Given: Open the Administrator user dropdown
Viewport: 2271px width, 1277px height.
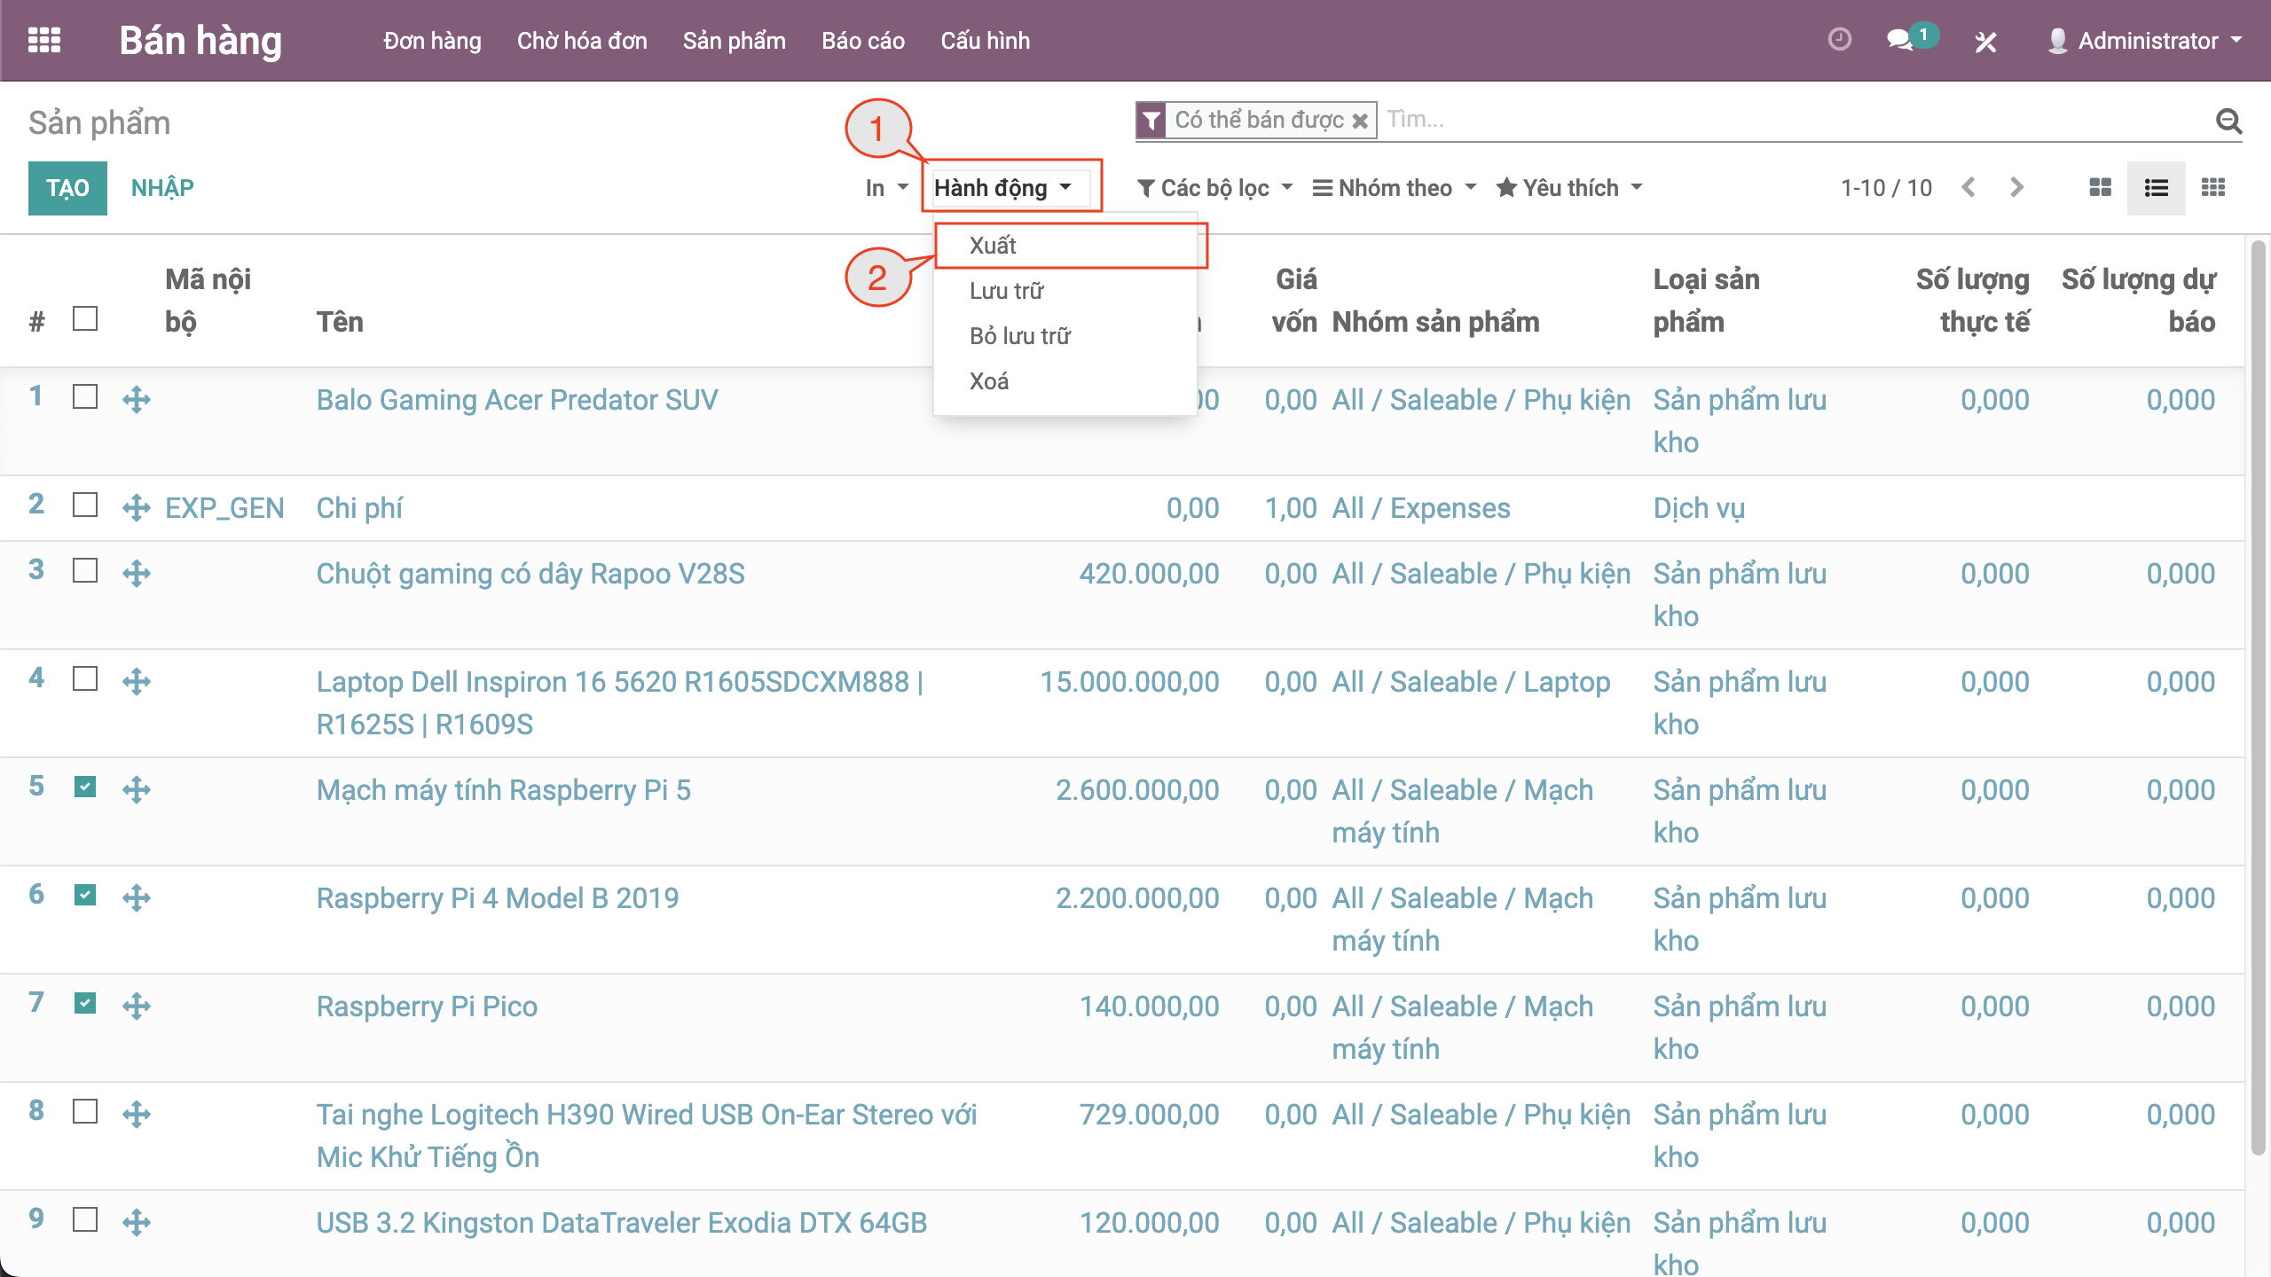Looking at the screenshot, I should 2147,41.
